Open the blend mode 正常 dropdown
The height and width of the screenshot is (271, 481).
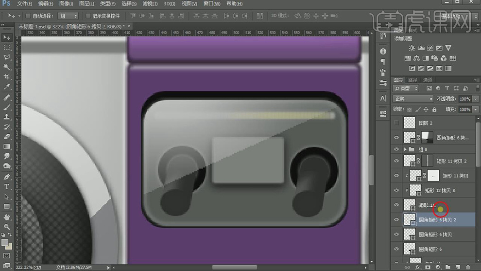tap(413, 99)
